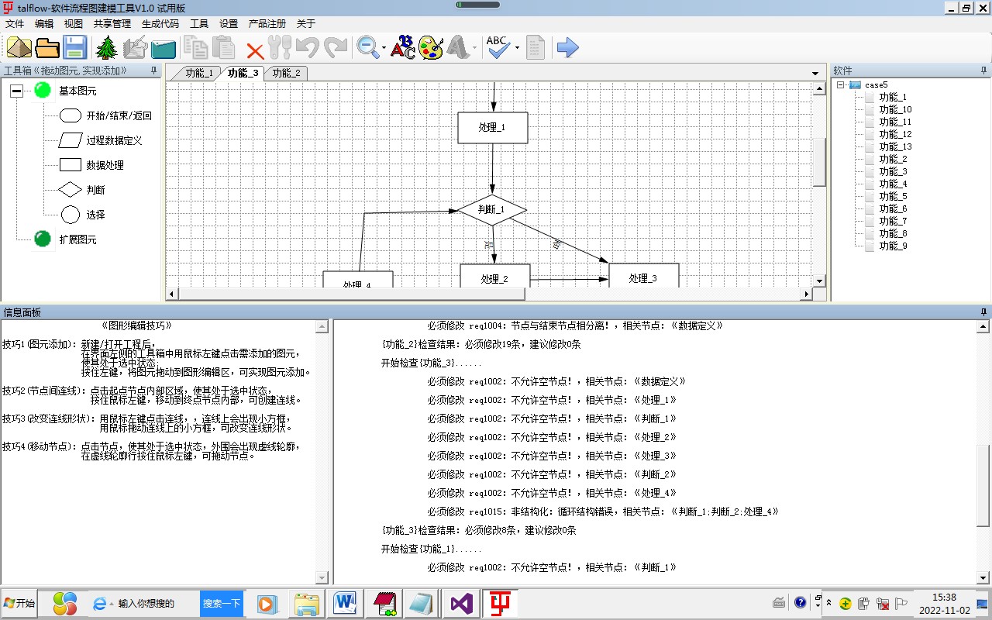Open Word from the taskbar
Image resolution: width=992 pixels, height=620 pixels.
[x=343, y=603]
